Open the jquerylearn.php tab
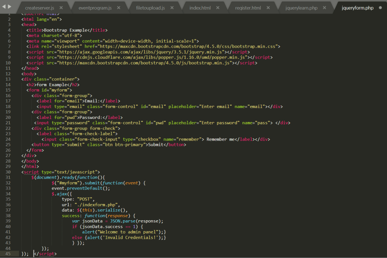This screenshot has width=387, height=258. click(301, 8)
